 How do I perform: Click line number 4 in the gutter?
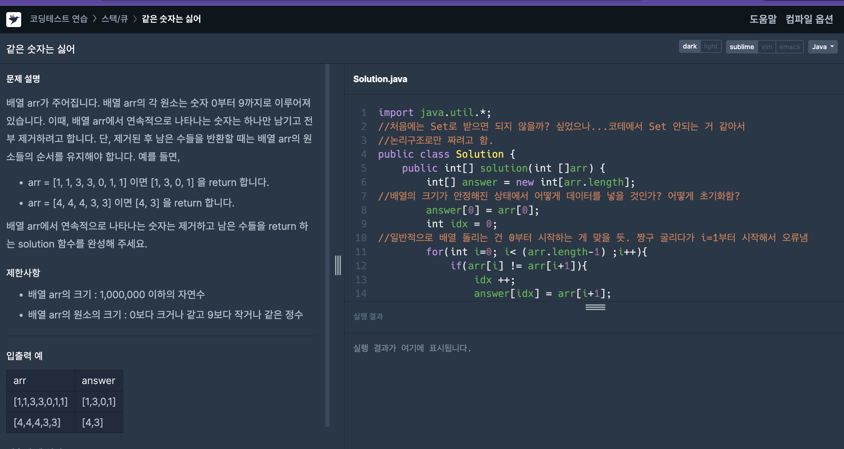[363, 154]
